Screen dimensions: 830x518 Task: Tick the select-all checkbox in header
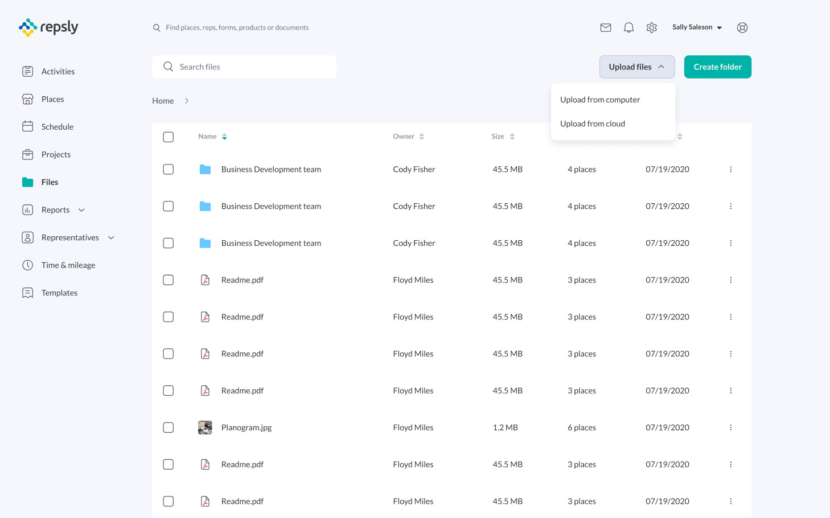coord(169,137)
